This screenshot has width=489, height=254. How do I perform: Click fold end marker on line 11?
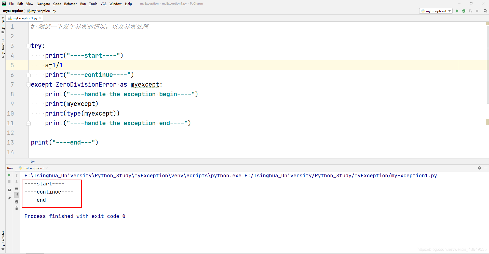(x=28, y=123)
